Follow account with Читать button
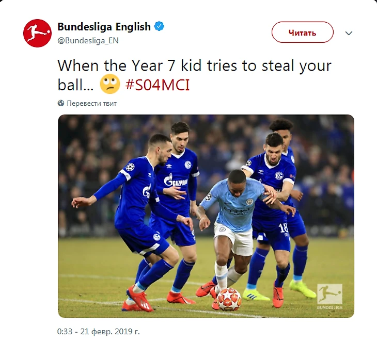Viewport: 377px width, 344px height. (x=303, y=32)
